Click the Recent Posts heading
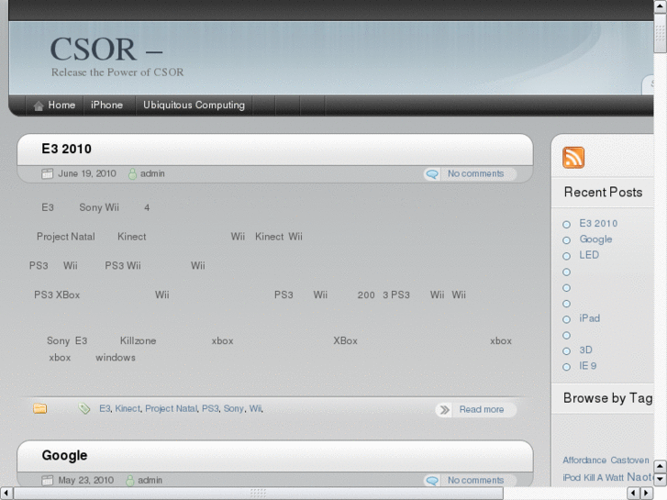667x500 pixels. [x=603, y=193]
